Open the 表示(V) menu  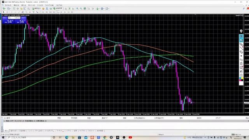pyautogui.click(x=16, y=5)
